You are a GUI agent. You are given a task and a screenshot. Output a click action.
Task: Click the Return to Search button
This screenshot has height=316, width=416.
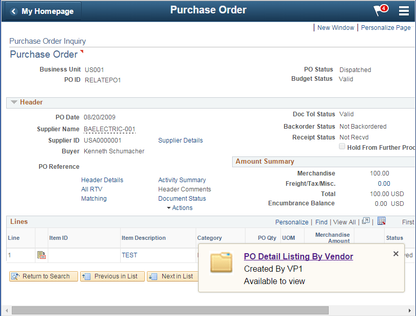pyautogui.click(x=43, y=276)
